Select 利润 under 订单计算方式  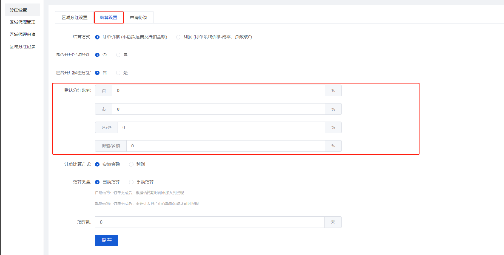pyautogui.click(x=131, y=164)
